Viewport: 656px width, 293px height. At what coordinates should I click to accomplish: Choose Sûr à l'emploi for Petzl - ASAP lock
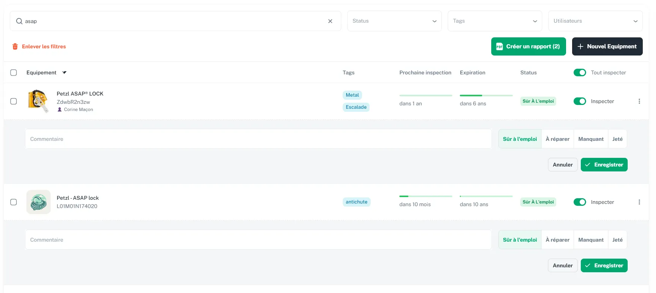[x=520, y=240]
